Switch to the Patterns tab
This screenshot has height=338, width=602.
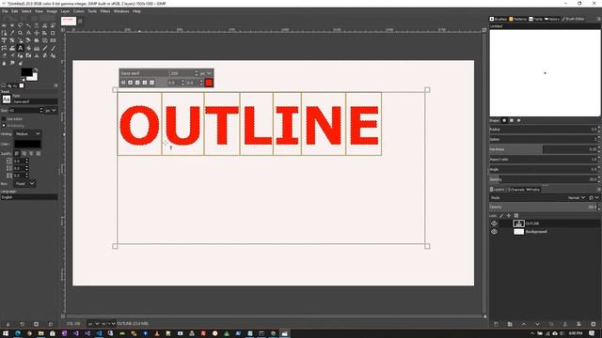[518, 19]
